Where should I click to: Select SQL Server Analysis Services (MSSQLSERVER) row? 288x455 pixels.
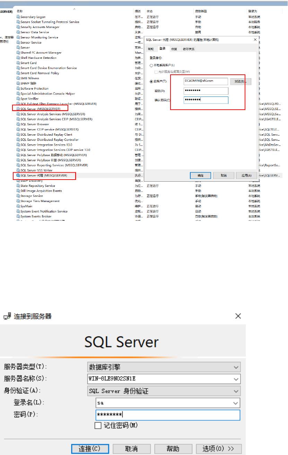(x=53, y=114)
